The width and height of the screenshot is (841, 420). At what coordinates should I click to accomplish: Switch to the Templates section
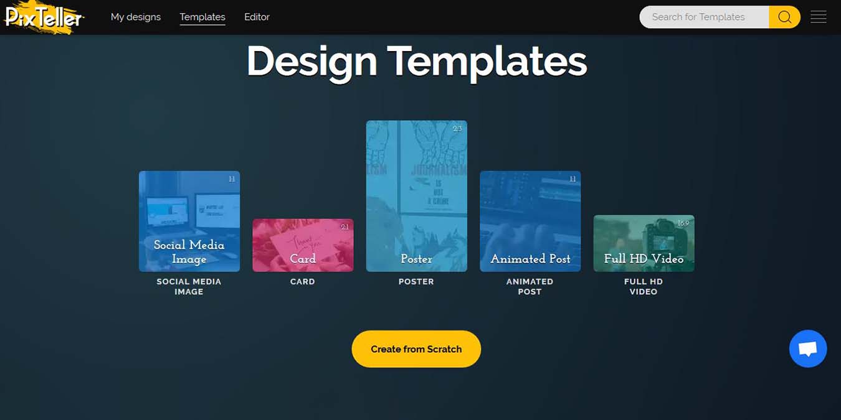pos(202,17)
